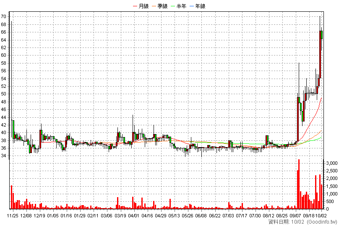Click the 2,000 volume axis label

332,179
